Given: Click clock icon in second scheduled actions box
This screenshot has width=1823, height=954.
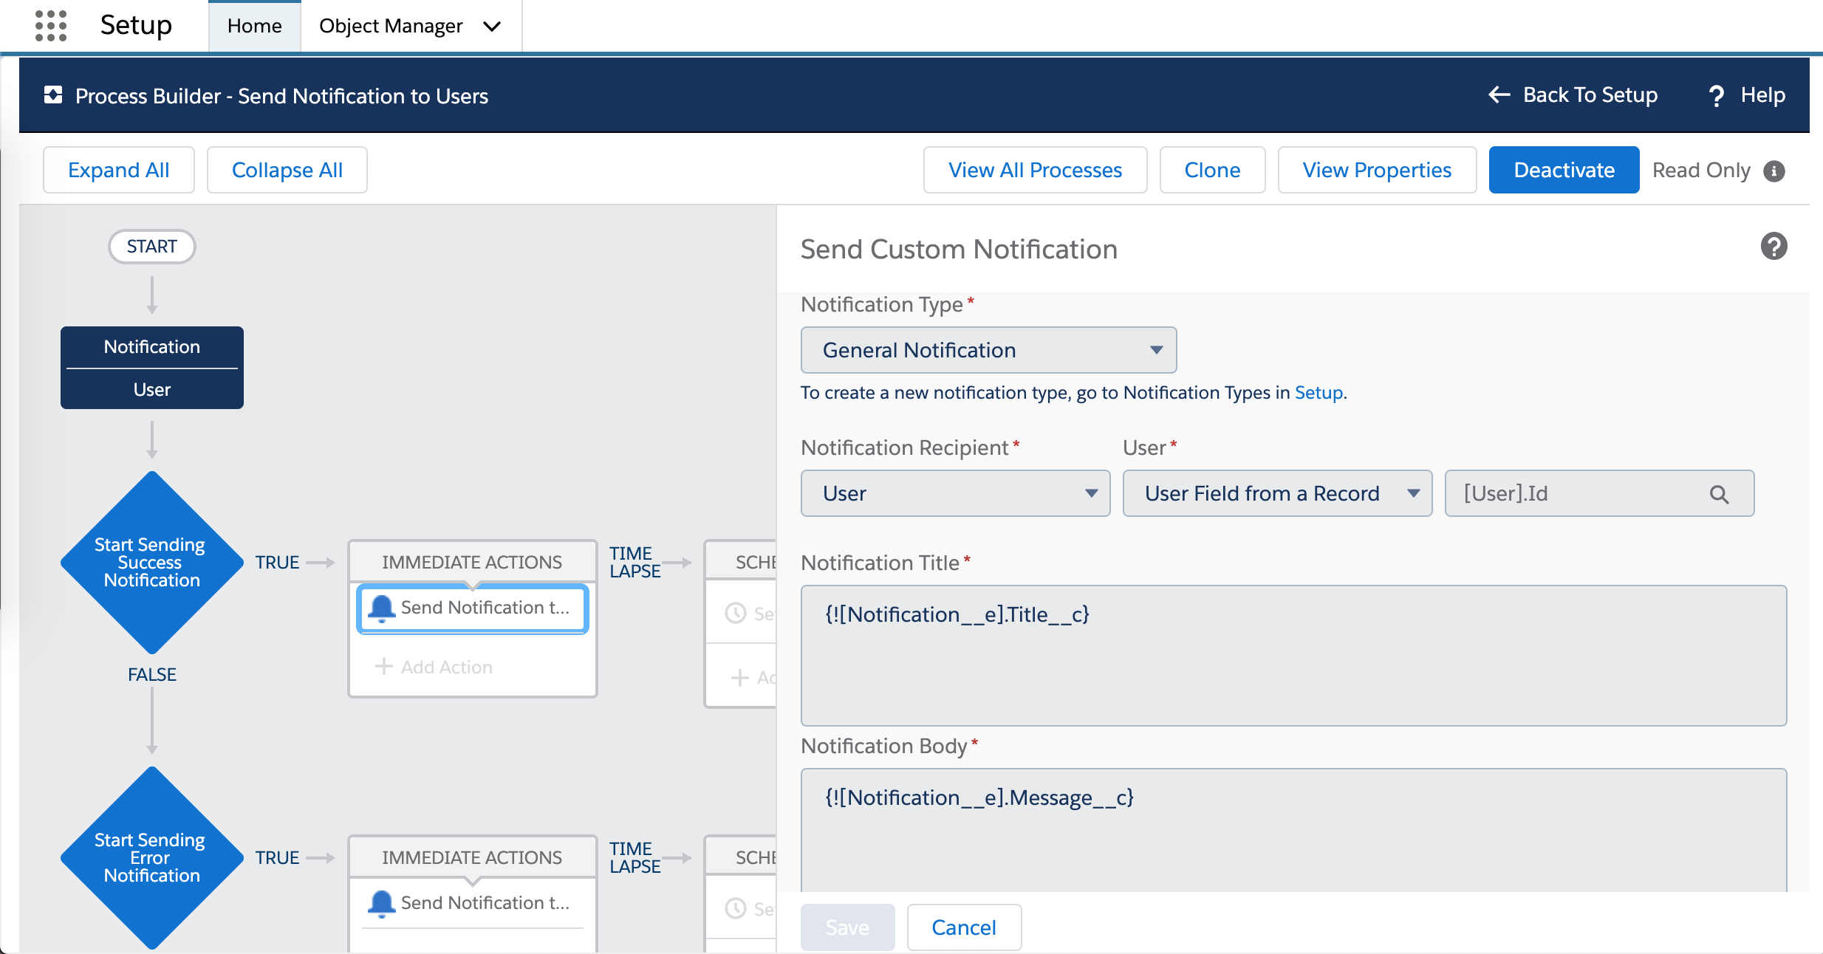Looking at the screenshot, I should 736,908.
